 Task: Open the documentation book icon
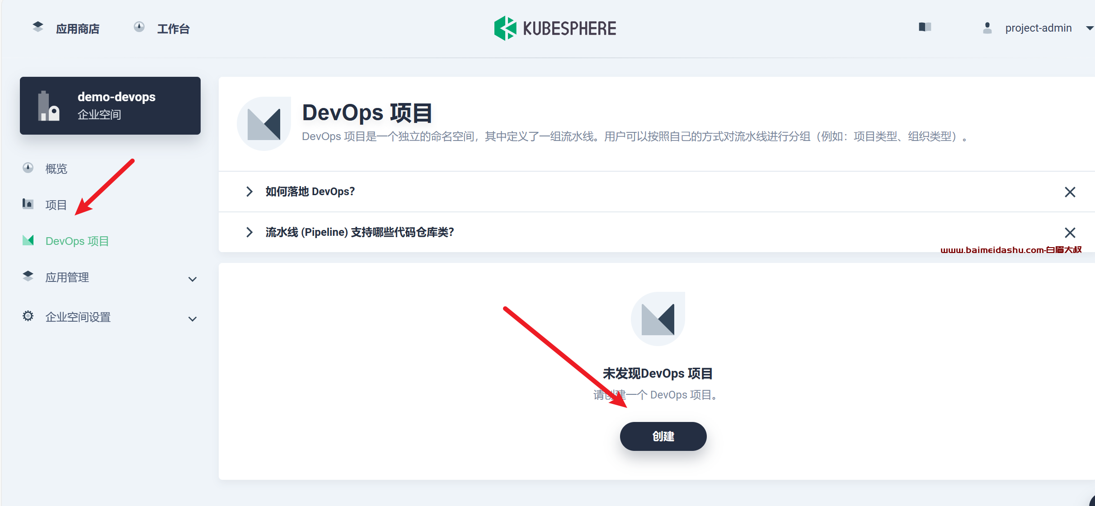[925, 27]
